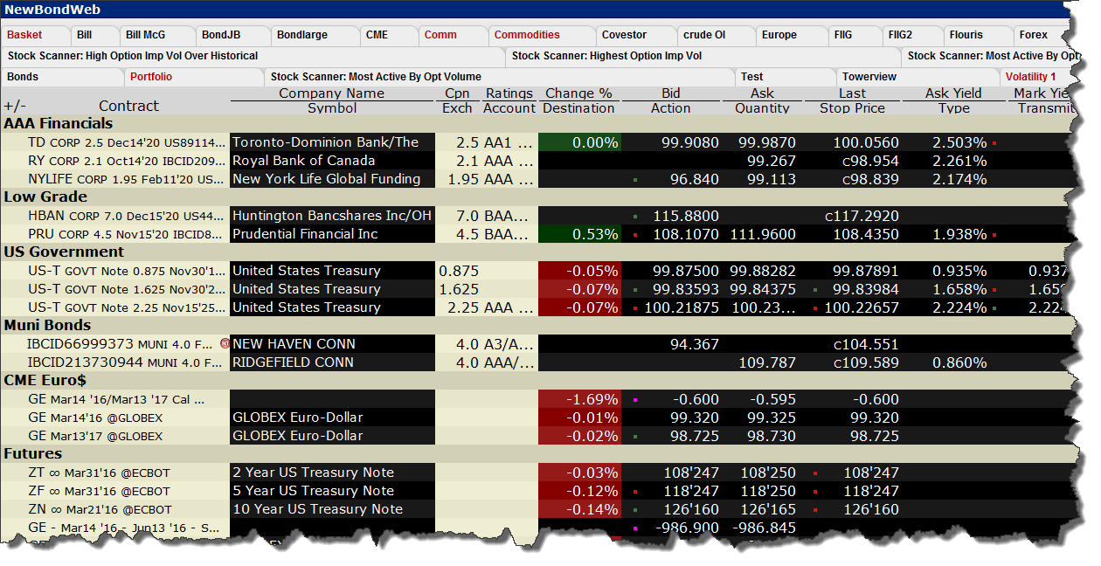
Task: Click the Cpn column header
Action: coord(457,93)
